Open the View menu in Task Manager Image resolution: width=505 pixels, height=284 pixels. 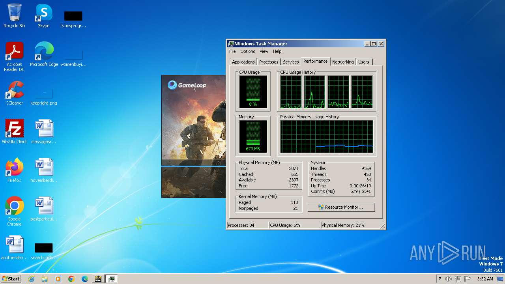point(264,51)
